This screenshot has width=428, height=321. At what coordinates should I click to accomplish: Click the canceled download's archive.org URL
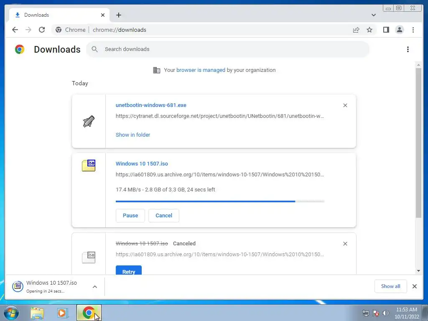coord(220,255)
